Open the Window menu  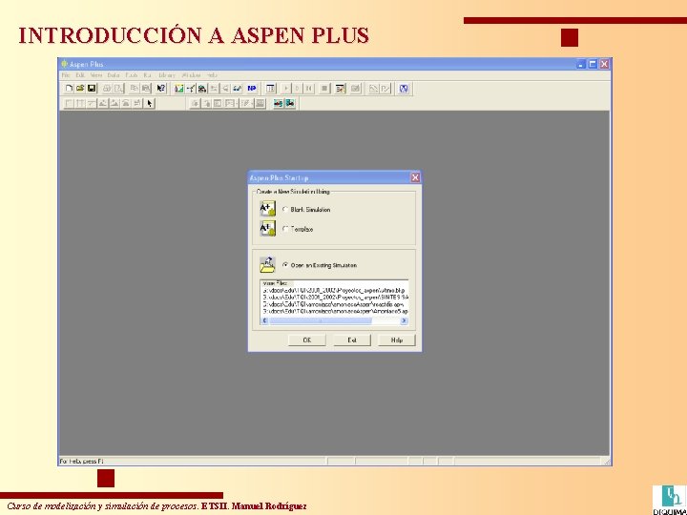[x=192, y=75]
